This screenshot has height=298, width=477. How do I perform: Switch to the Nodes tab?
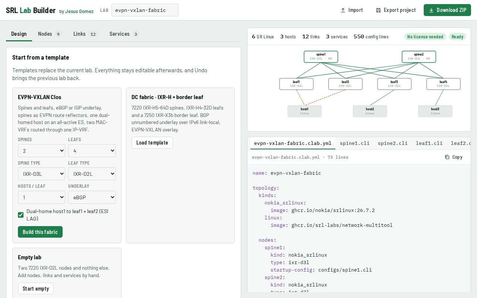(50, 34)
